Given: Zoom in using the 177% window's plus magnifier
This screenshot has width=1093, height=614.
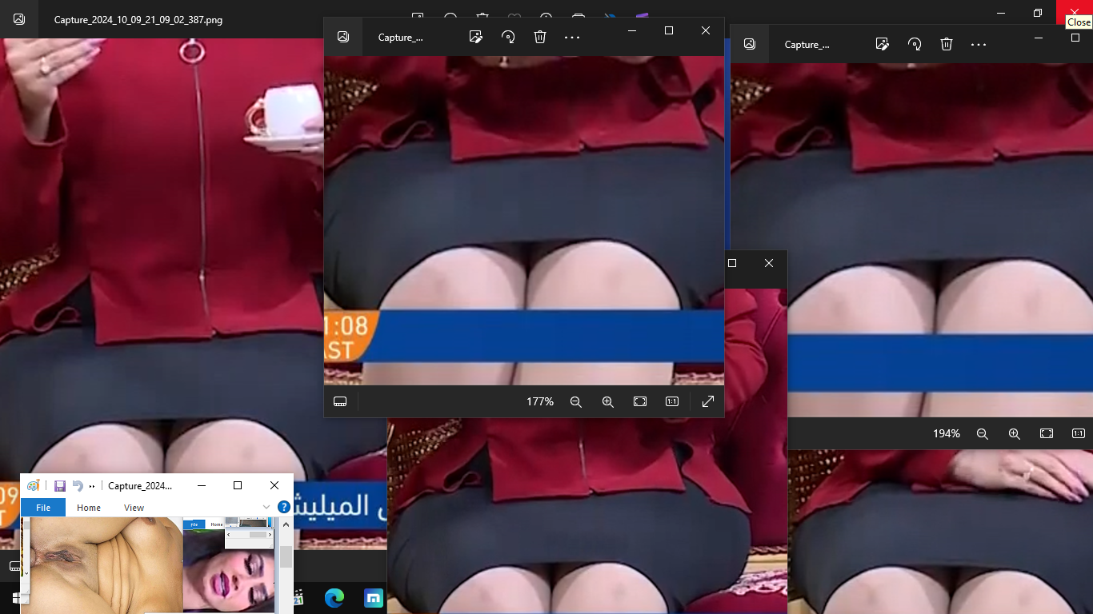Looking at the screenshot, I should [x=608, y=401].
